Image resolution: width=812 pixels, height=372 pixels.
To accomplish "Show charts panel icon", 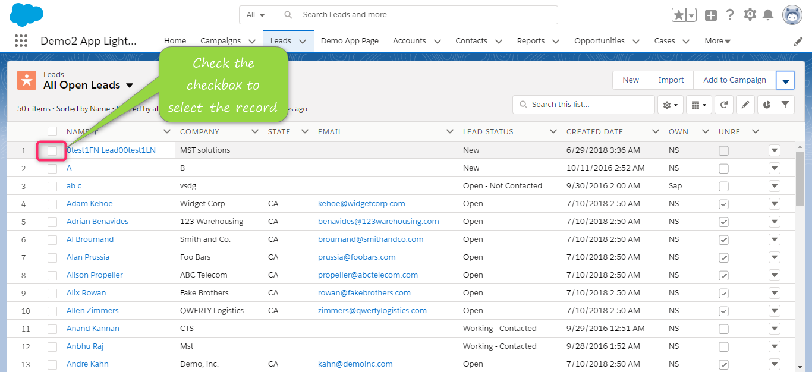I will point(767,105).
